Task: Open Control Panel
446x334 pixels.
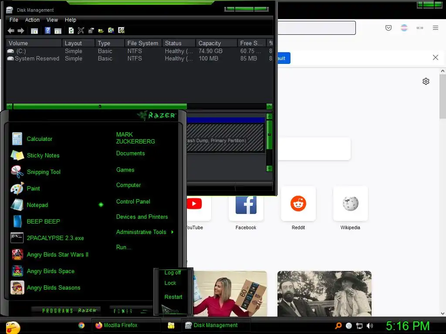Action: click(133, 202)
